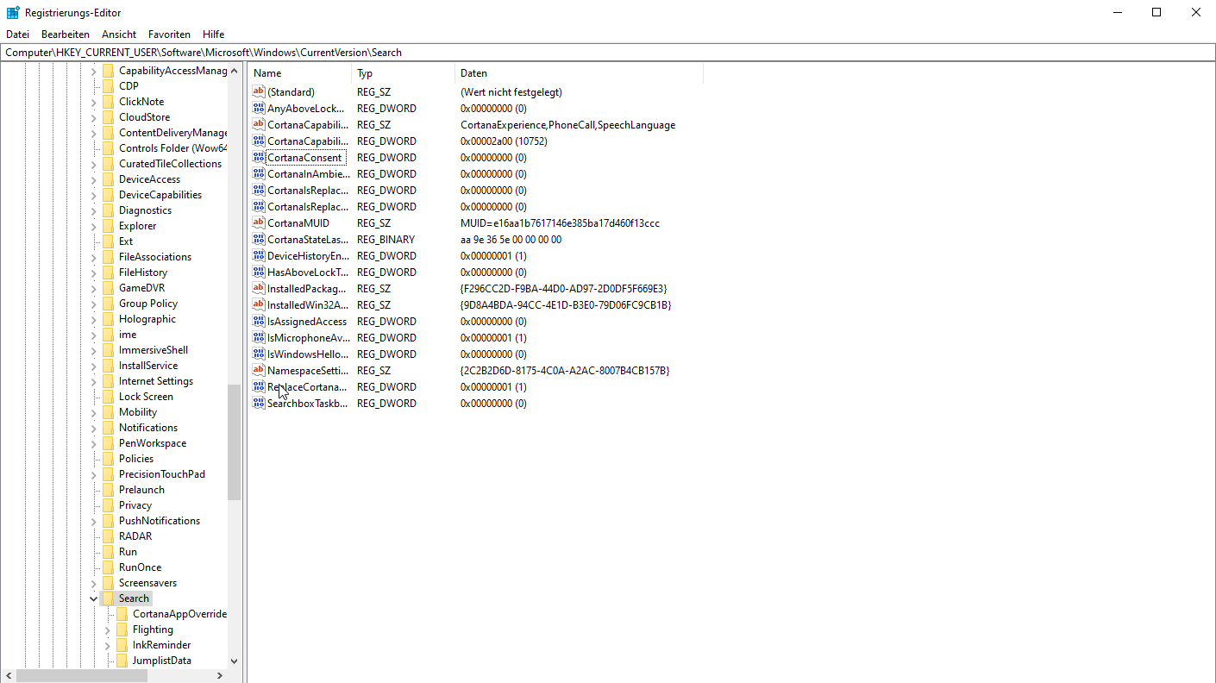Image resolution: width=1216 pixels, height=683 pixels.
Task: Select the CortanaAppOverride subkey
Action: click(x=179, y=614)
